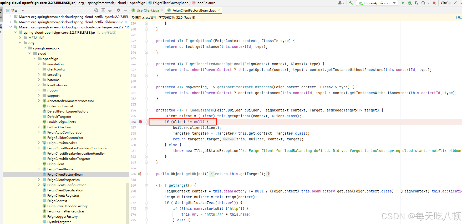Click the Git update project blue arrow
Image resolution: width=462 pixels, height=224 pixels.
[x=455, y=3]
